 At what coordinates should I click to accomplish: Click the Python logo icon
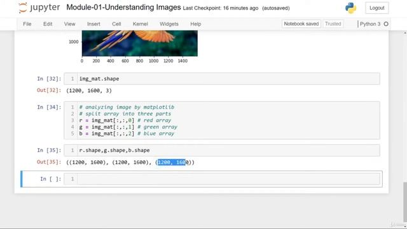pyautogui.click(x=350, y=8)
